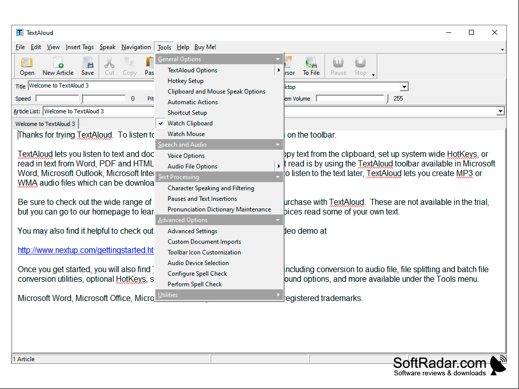The image size is (519, 389).
Task: Click the Speed slider
Action: click(x=81, y=99)
